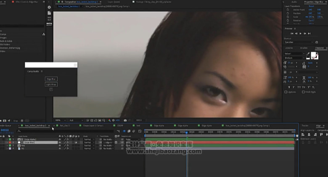This screenshot has height=177, width=328.
Task: Open the magnification 100% dropdown
Action: tap(60, 120)
